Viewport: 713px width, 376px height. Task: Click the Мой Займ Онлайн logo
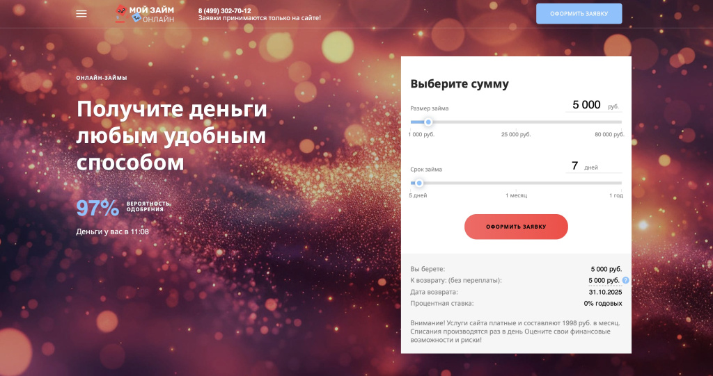coord(145,14)
